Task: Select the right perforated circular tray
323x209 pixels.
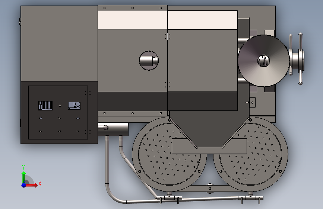Action: 250,154
